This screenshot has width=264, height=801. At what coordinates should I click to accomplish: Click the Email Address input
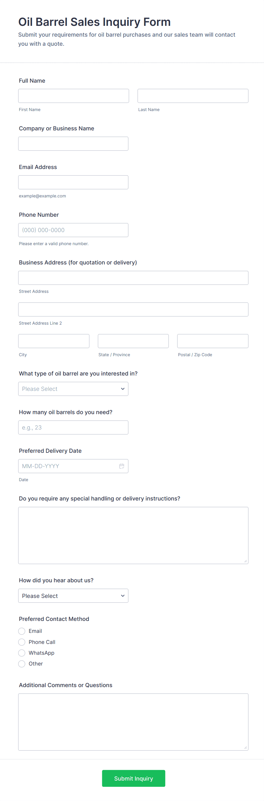tap(73, 182)
